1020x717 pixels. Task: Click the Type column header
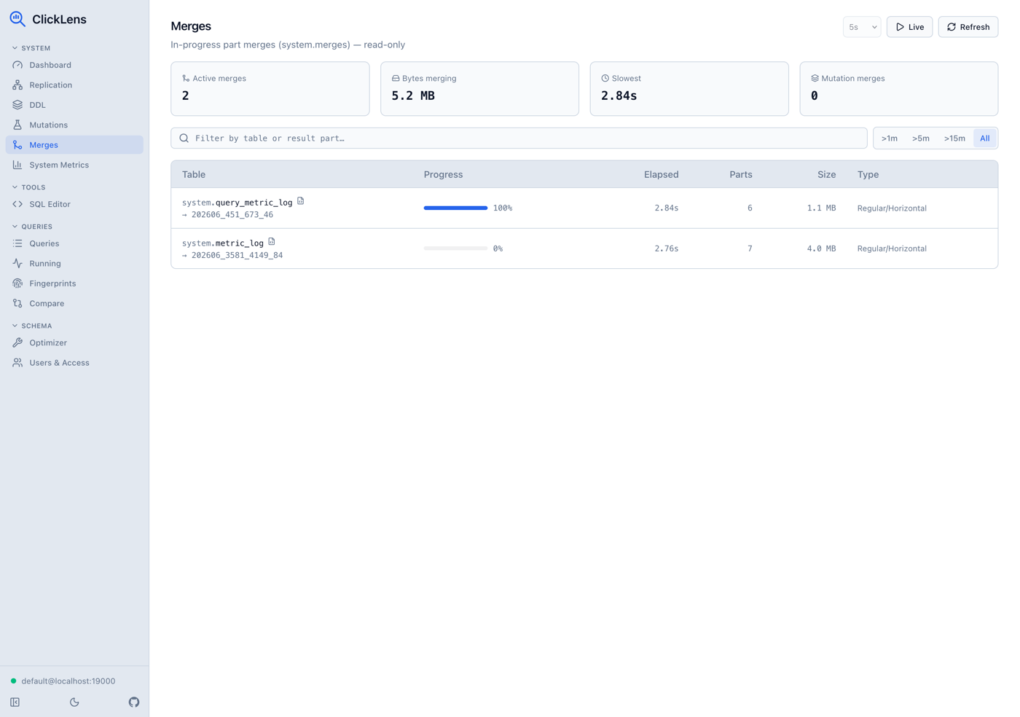coord(868,174)
